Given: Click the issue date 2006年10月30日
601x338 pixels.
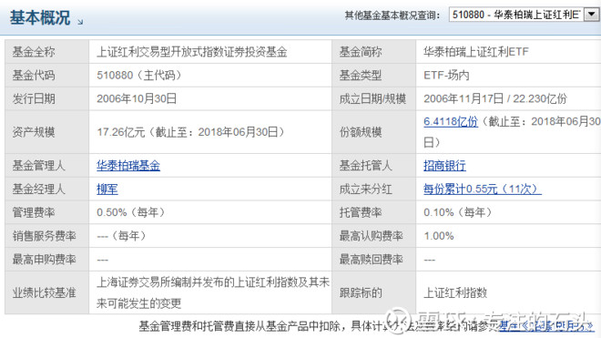Looking at the screenshot, I should (x=137, y=99).
